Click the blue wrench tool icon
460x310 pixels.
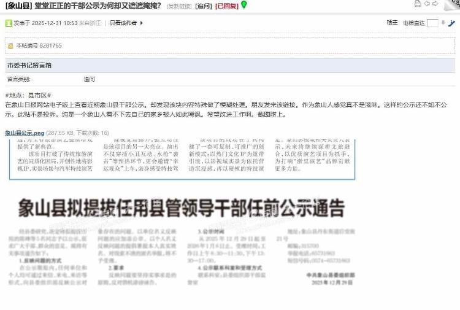pyautogui.click(x=451, y=23)
